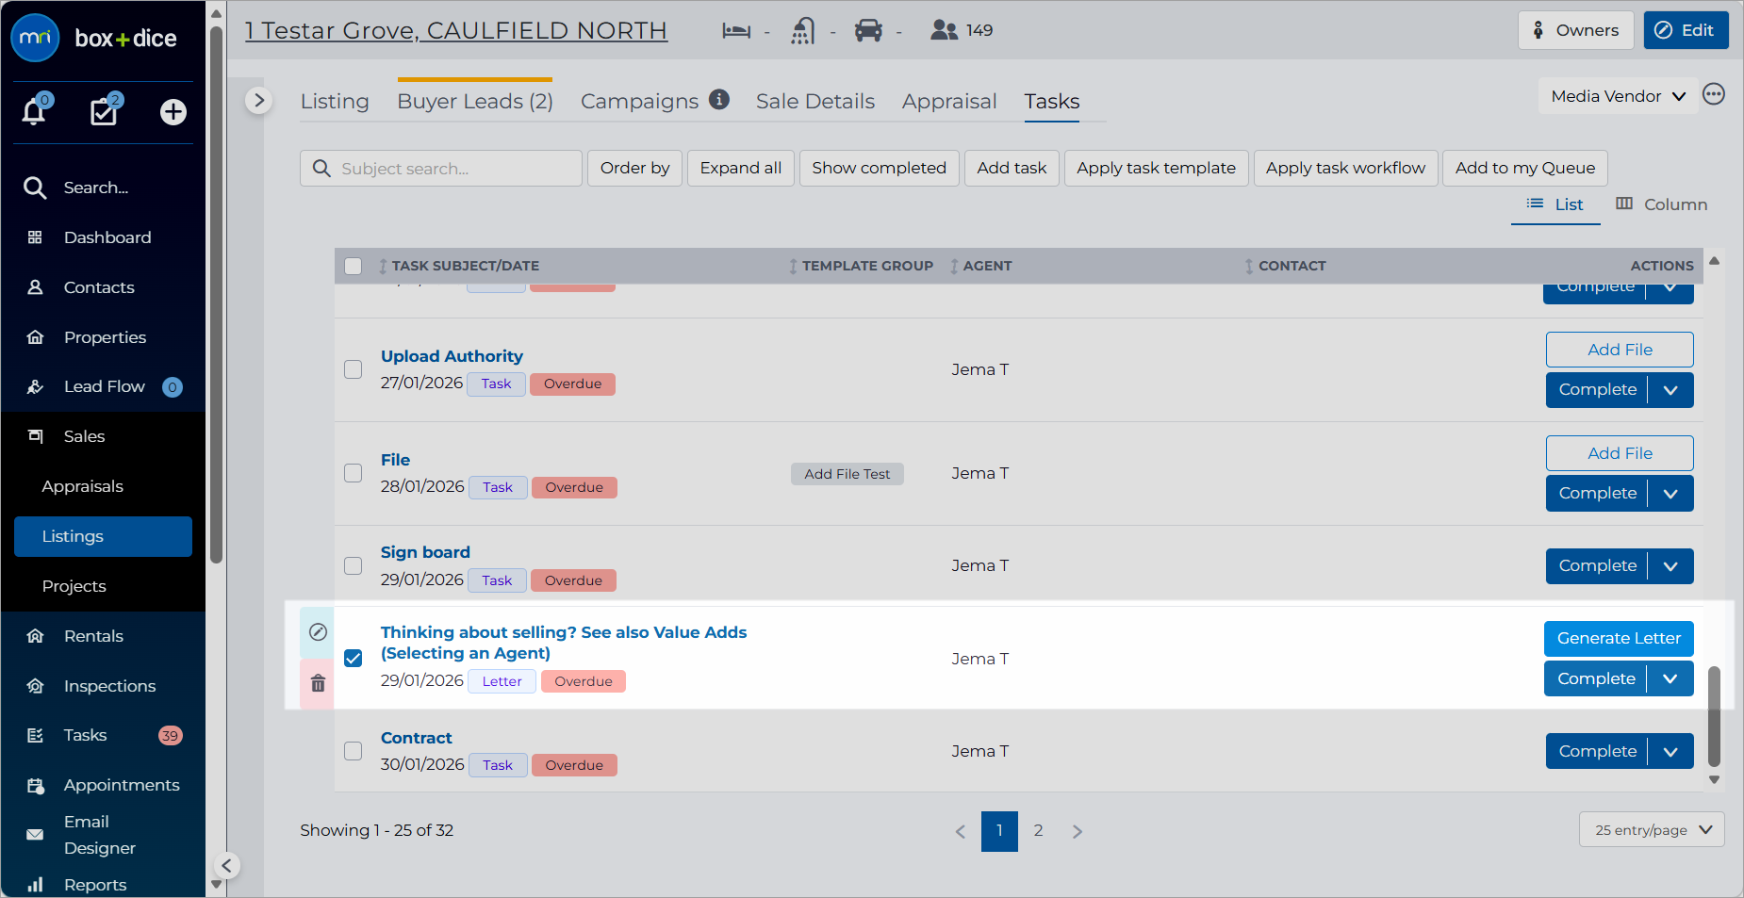Expand the side panel chevron near Listing tab
The width and height of the screenshot is (1744, 898).
(x=258, y=101)
